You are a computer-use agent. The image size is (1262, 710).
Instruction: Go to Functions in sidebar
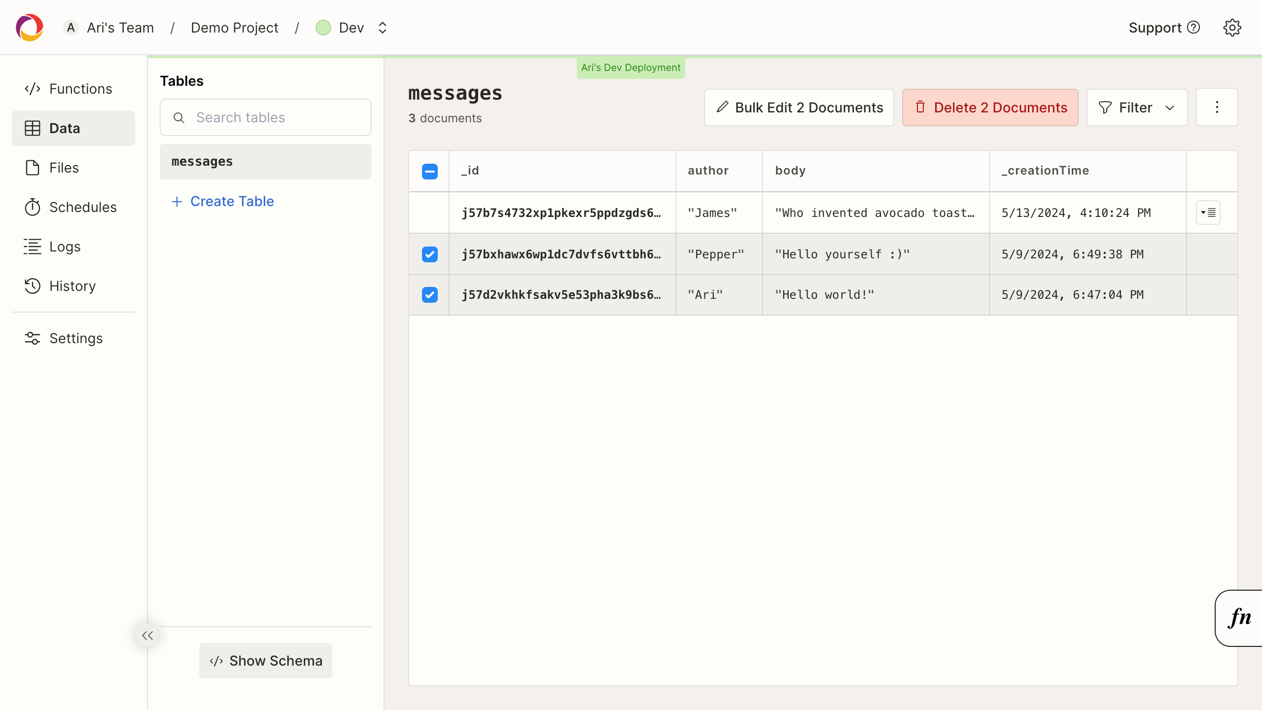point(73,89)
